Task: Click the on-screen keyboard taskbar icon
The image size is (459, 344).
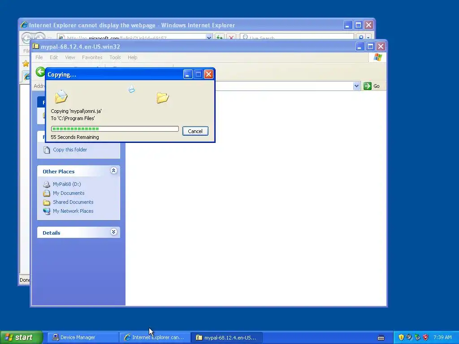Action: click(x=381, y=338)
